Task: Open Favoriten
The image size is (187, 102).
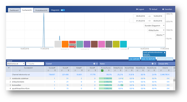Action: [x=167, y=9]
